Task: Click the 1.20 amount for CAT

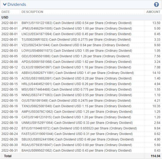Action: [x=157, y=117]
